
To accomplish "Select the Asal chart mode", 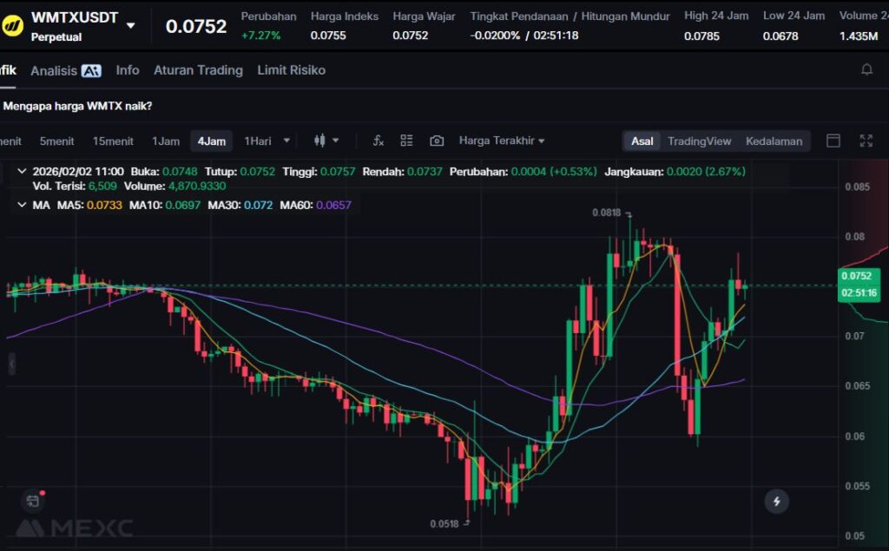I will [642, 141].
